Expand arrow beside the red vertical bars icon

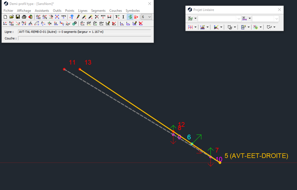(195, 27)
